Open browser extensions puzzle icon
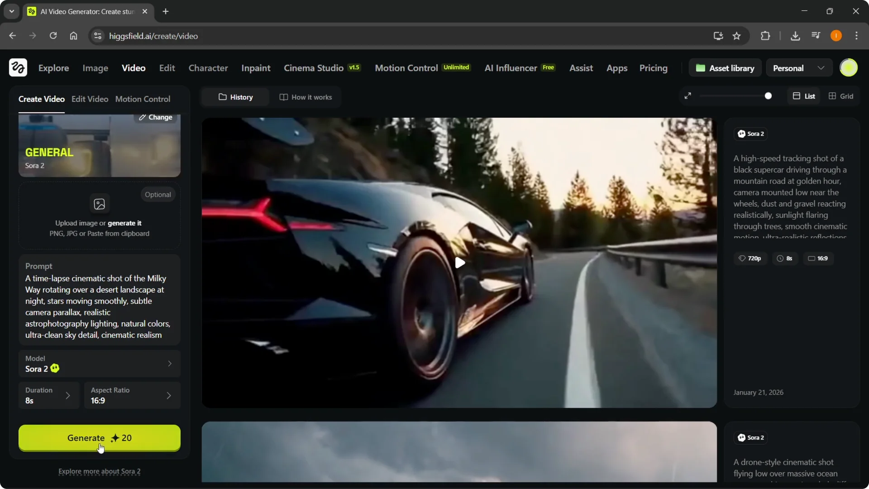 [x=765, y=36]
